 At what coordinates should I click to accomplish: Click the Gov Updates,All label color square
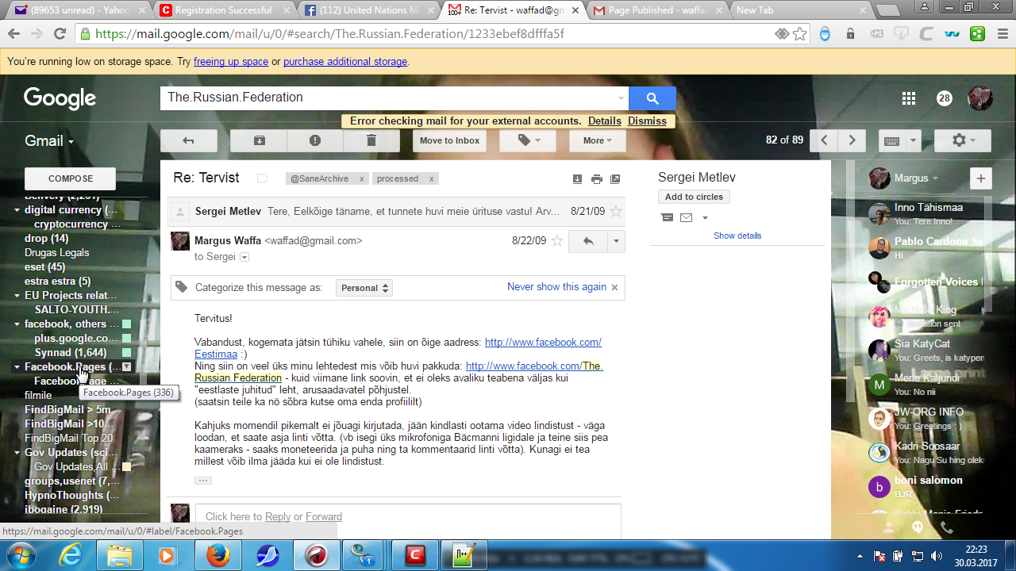[126, 466]
